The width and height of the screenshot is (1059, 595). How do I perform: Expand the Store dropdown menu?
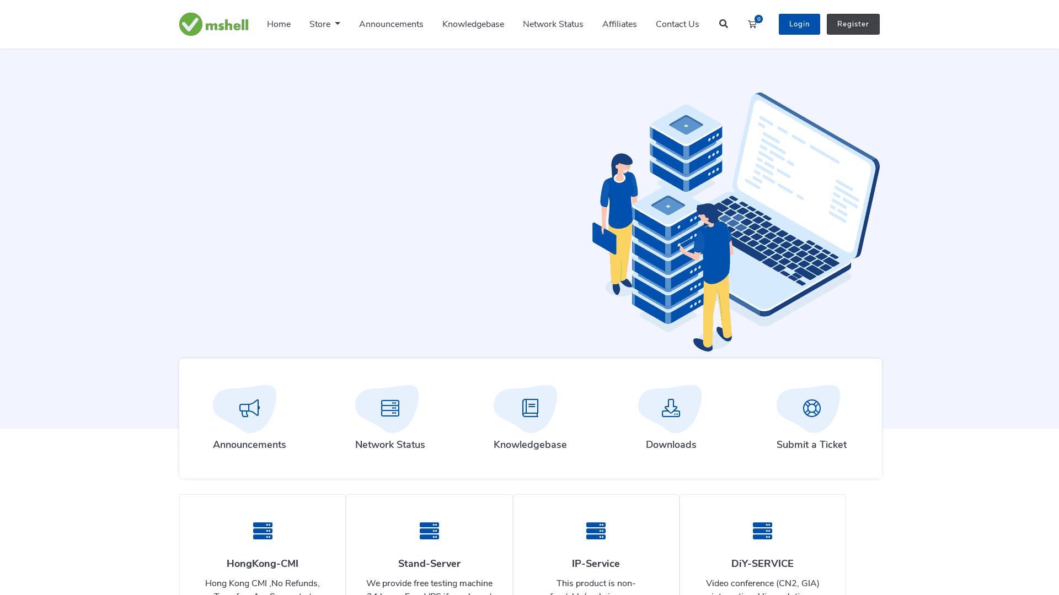[325, 24]
